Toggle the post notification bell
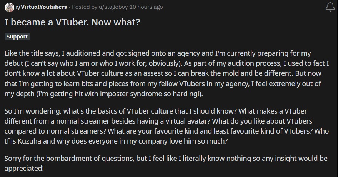Viewport: 338px width, 177px height. pyautogui.click(x=330, y=7)
